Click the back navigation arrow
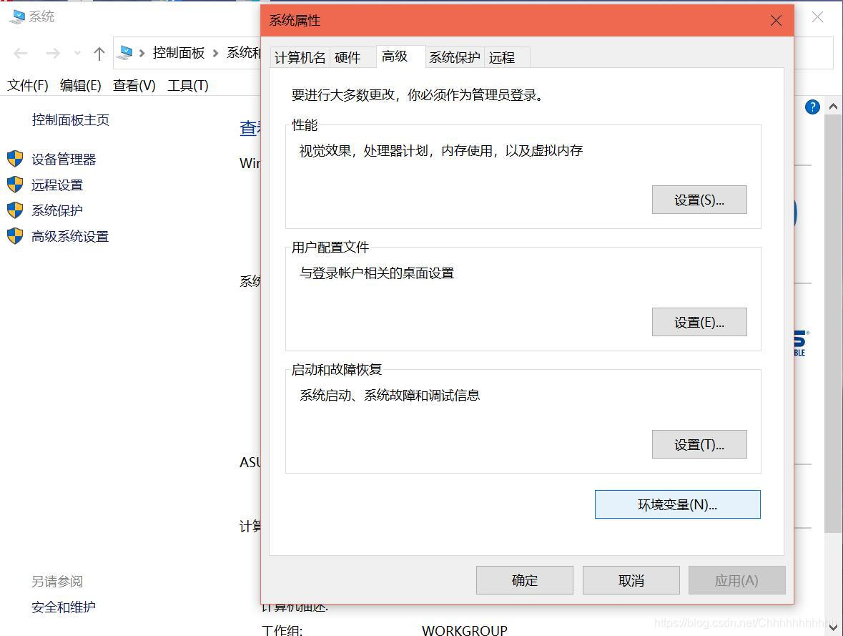843x636 pixels. click(x=20, y=53)
